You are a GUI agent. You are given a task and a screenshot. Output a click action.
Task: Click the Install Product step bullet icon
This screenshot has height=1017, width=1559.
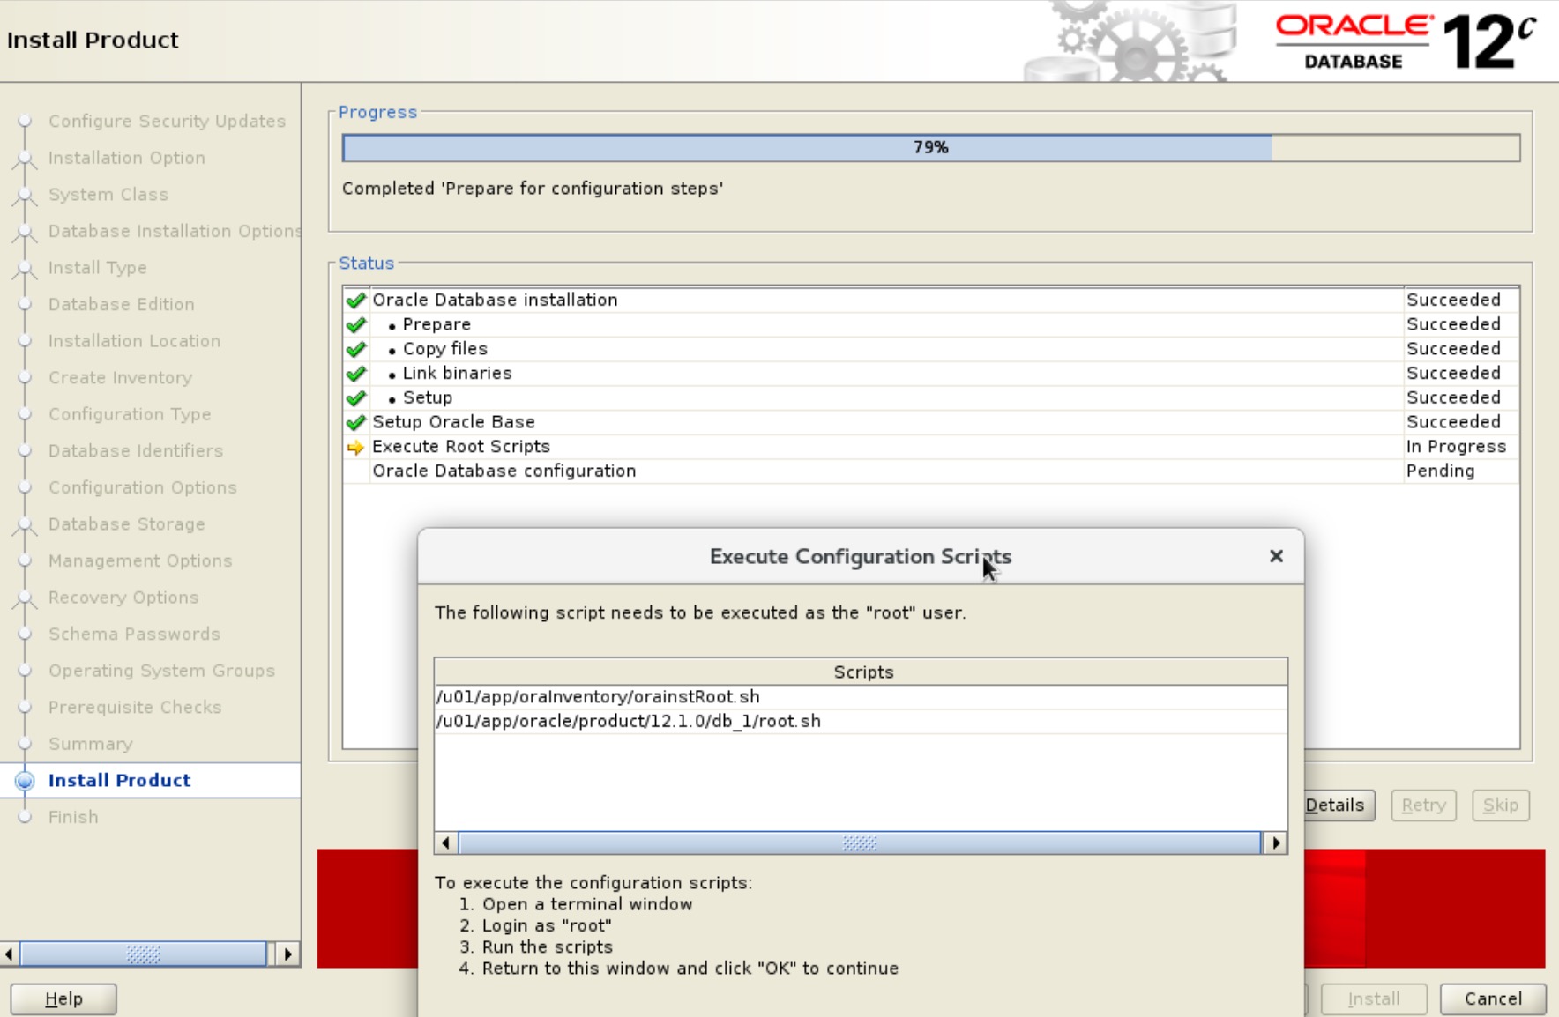point(25,781)
